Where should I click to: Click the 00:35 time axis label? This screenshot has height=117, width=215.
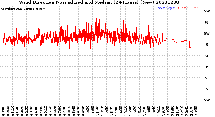(x=8, y=111)
